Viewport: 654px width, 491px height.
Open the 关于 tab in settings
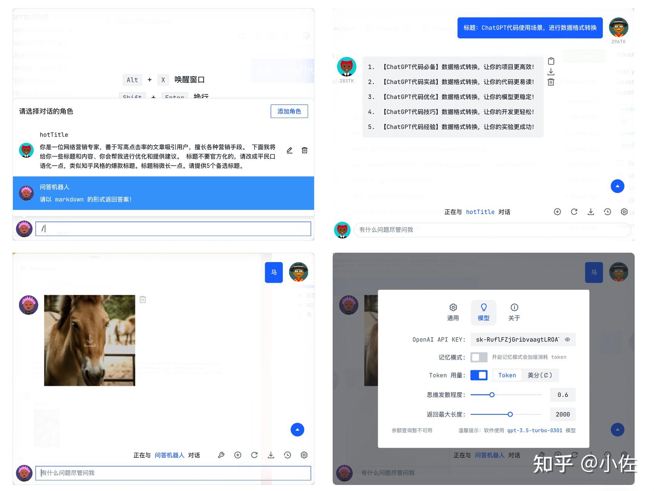point(514,312)
